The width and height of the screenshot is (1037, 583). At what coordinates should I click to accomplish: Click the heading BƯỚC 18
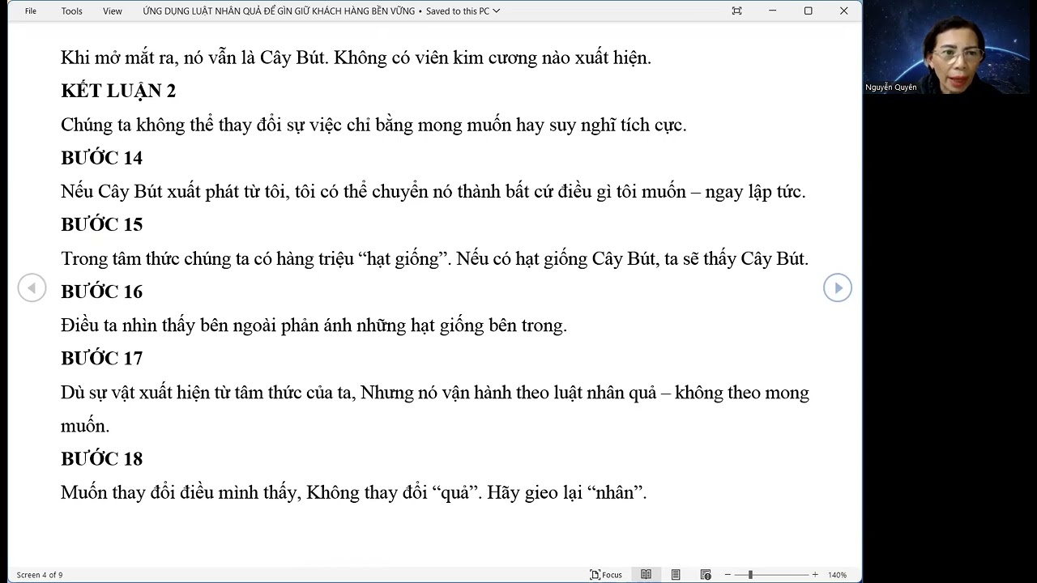pos(102,459)
